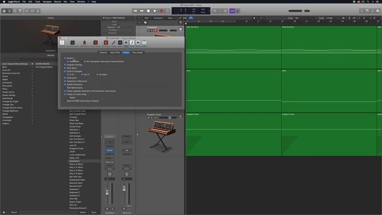The width and height of the screenshot is (382, 215).
Task: Toggle the Cycle mode button
Action: (x=168, y=11)
